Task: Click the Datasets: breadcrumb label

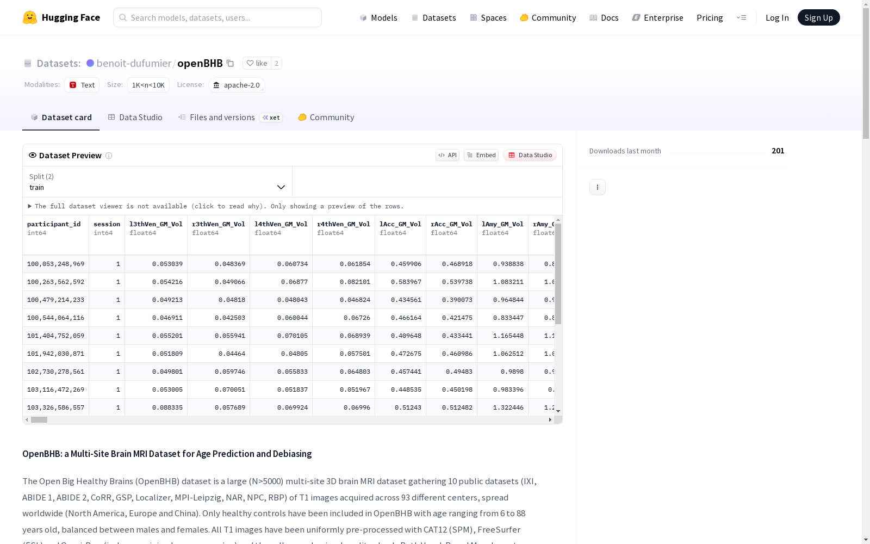Action: point(59,63)
